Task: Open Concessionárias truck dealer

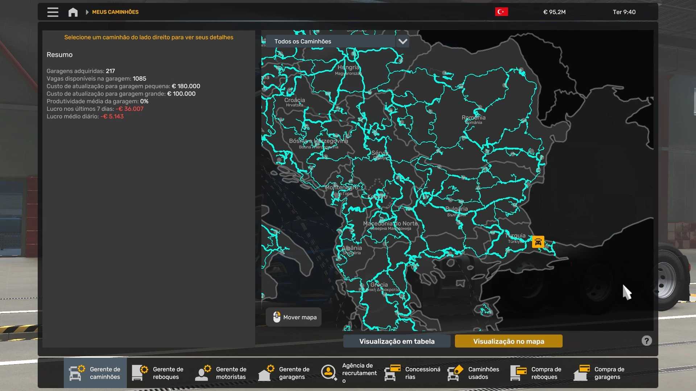Action: click(x=412, y=373)
